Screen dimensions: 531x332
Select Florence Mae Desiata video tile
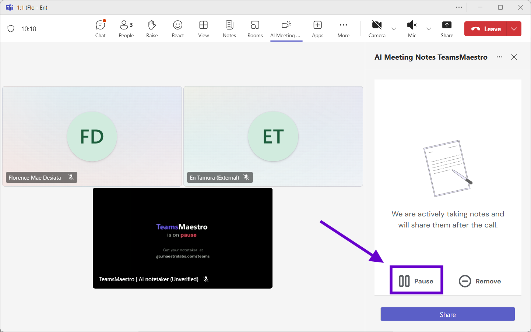click(92, 137)
